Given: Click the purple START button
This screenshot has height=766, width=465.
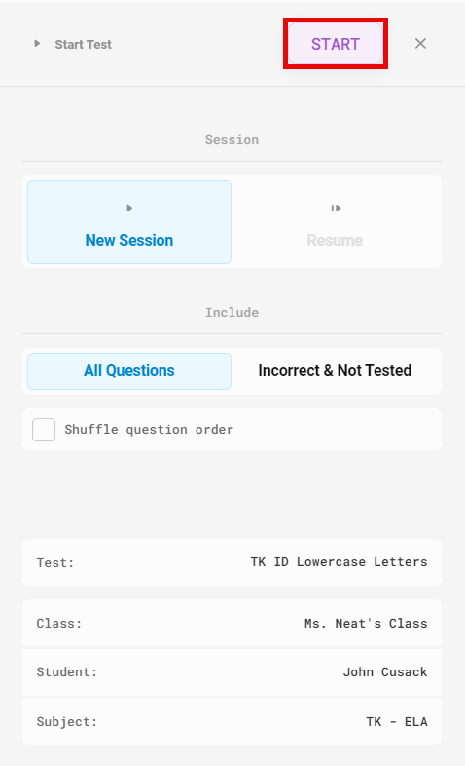Looking at the screenshot, I should (336, 44).
